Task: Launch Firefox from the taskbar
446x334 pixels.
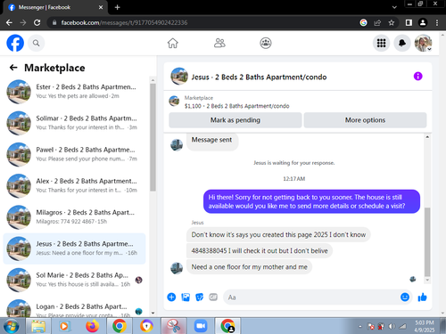Action: point(92,326)
